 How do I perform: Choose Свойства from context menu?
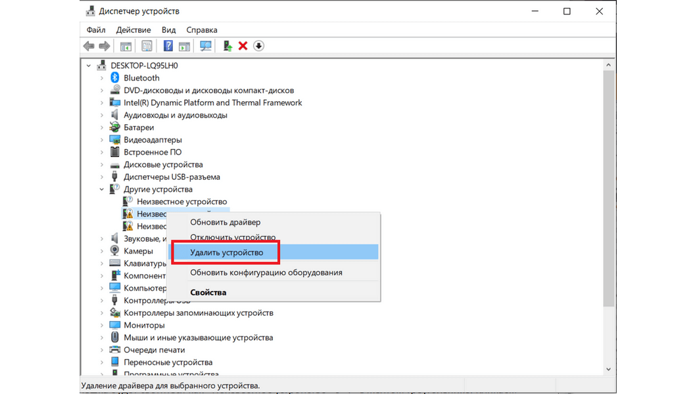[273, 292]
